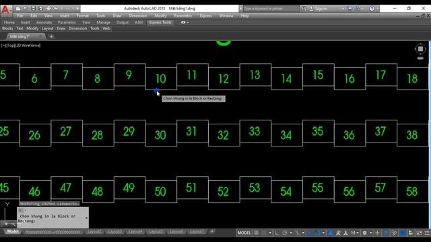Switch to the Output ribbon tab
The image size is (431, 242).
123,22
